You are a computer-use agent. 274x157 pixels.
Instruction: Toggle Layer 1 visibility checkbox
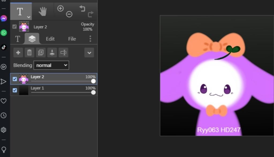(x=15, y=90)
